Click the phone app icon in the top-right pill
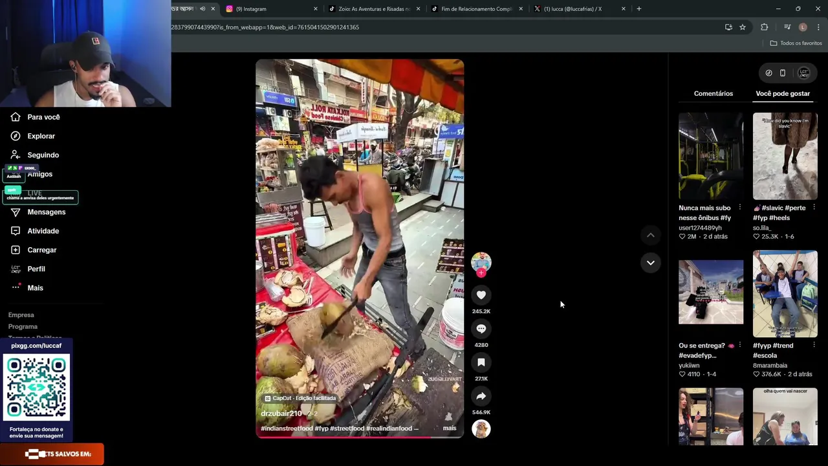828x466 pixels. point(783,73)
